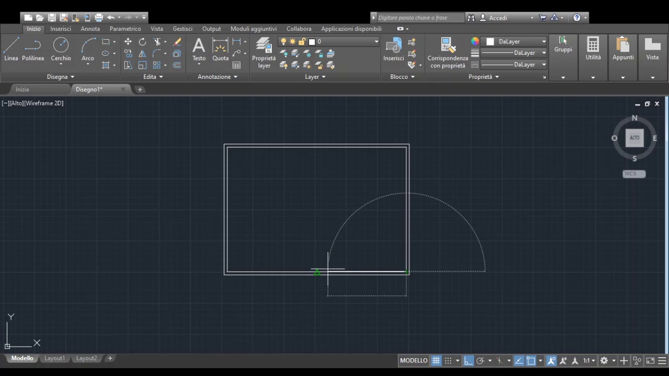Save the drawing from quick access toolbar
The height and width of the screenshot is (376, 669).
(x=52, y=18)
